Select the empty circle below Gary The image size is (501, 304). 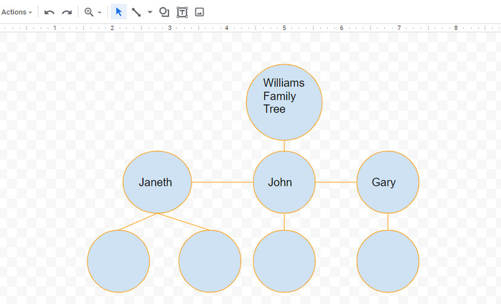pos(388,261)
